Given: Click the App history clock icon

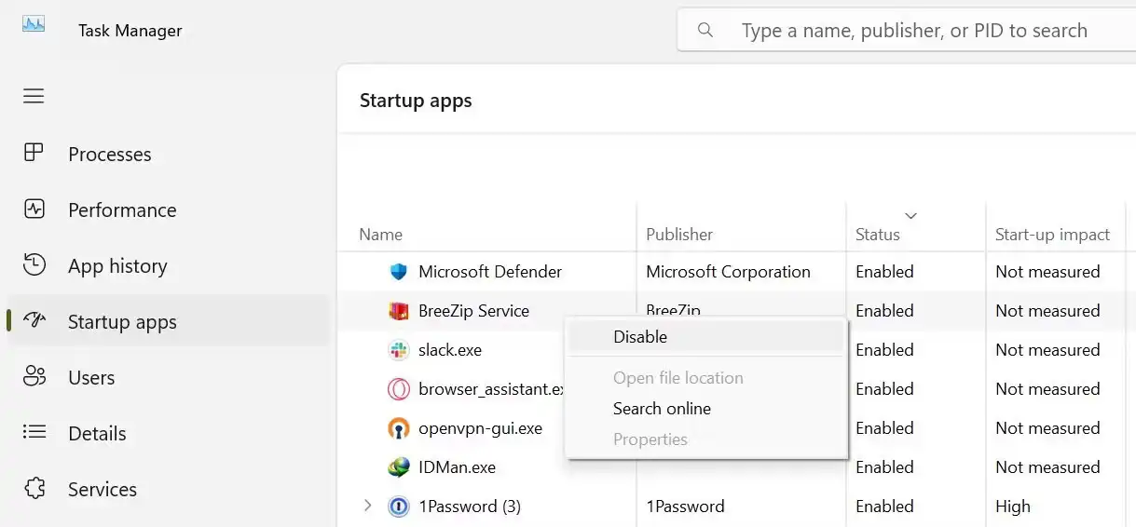Looking at the screenshot, I should point(34,265).
